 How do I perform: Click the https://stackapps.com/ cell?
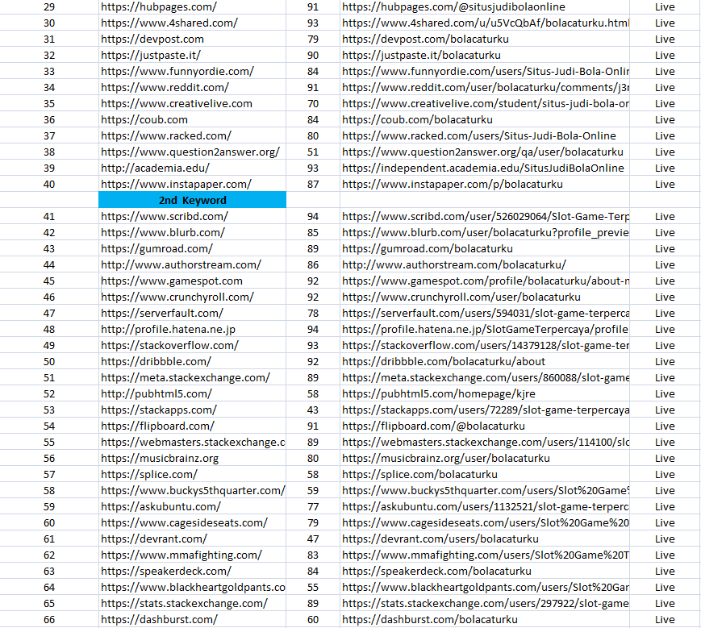pyautogui.click(x=192, y=410)
